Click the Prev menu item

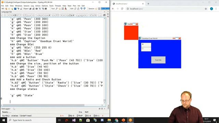[75, 6]
